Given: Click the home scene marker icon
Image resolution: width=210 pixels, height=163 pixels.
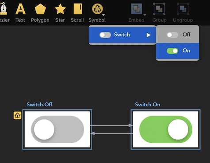Looking at the screenshot, I should click(x=17, y=115).
